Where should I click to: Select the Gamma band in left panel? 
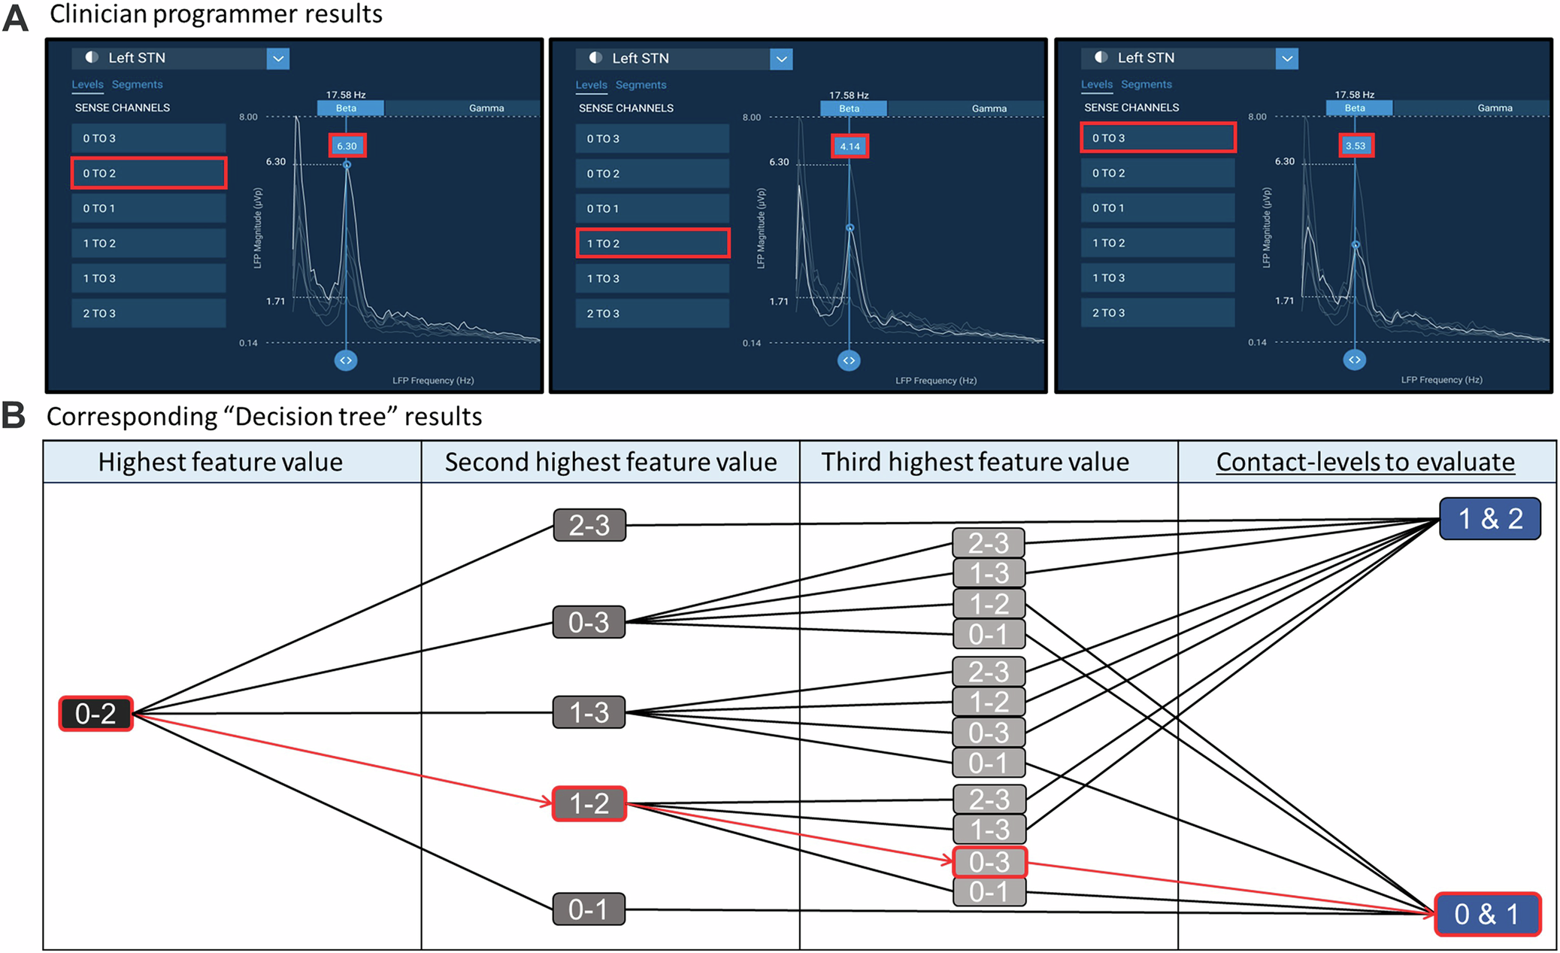[486, 108]
